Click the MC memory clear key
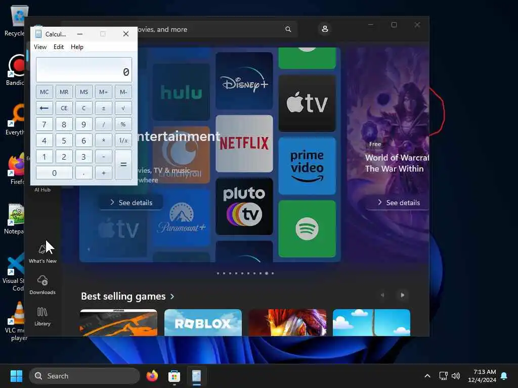The image size is (518, 388). (x=45, y=92)
